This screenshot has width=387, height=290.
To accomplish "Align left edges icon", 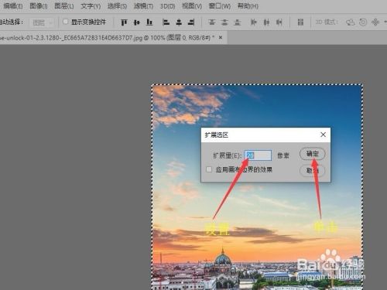I will point(166,22).
